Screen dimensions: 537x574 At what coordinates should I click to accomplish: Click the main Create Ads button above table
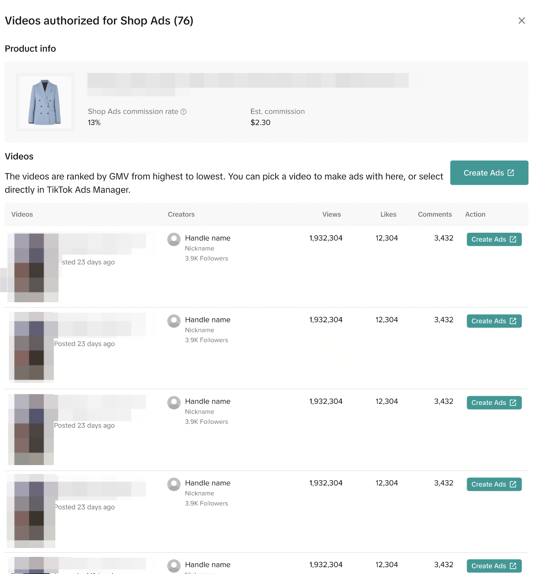489,173
